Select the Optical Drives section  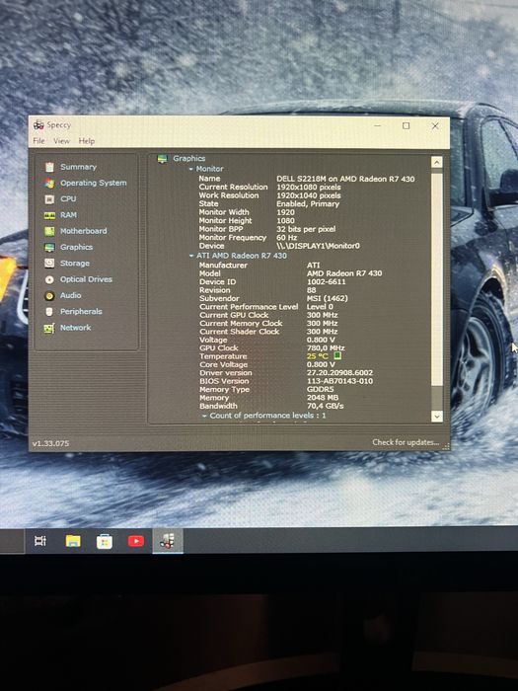[x=87, y=279]
